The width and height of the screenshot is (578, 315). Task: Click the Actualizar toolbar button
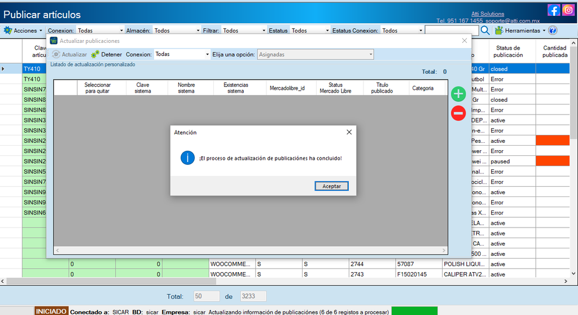[x=69, y=54]
